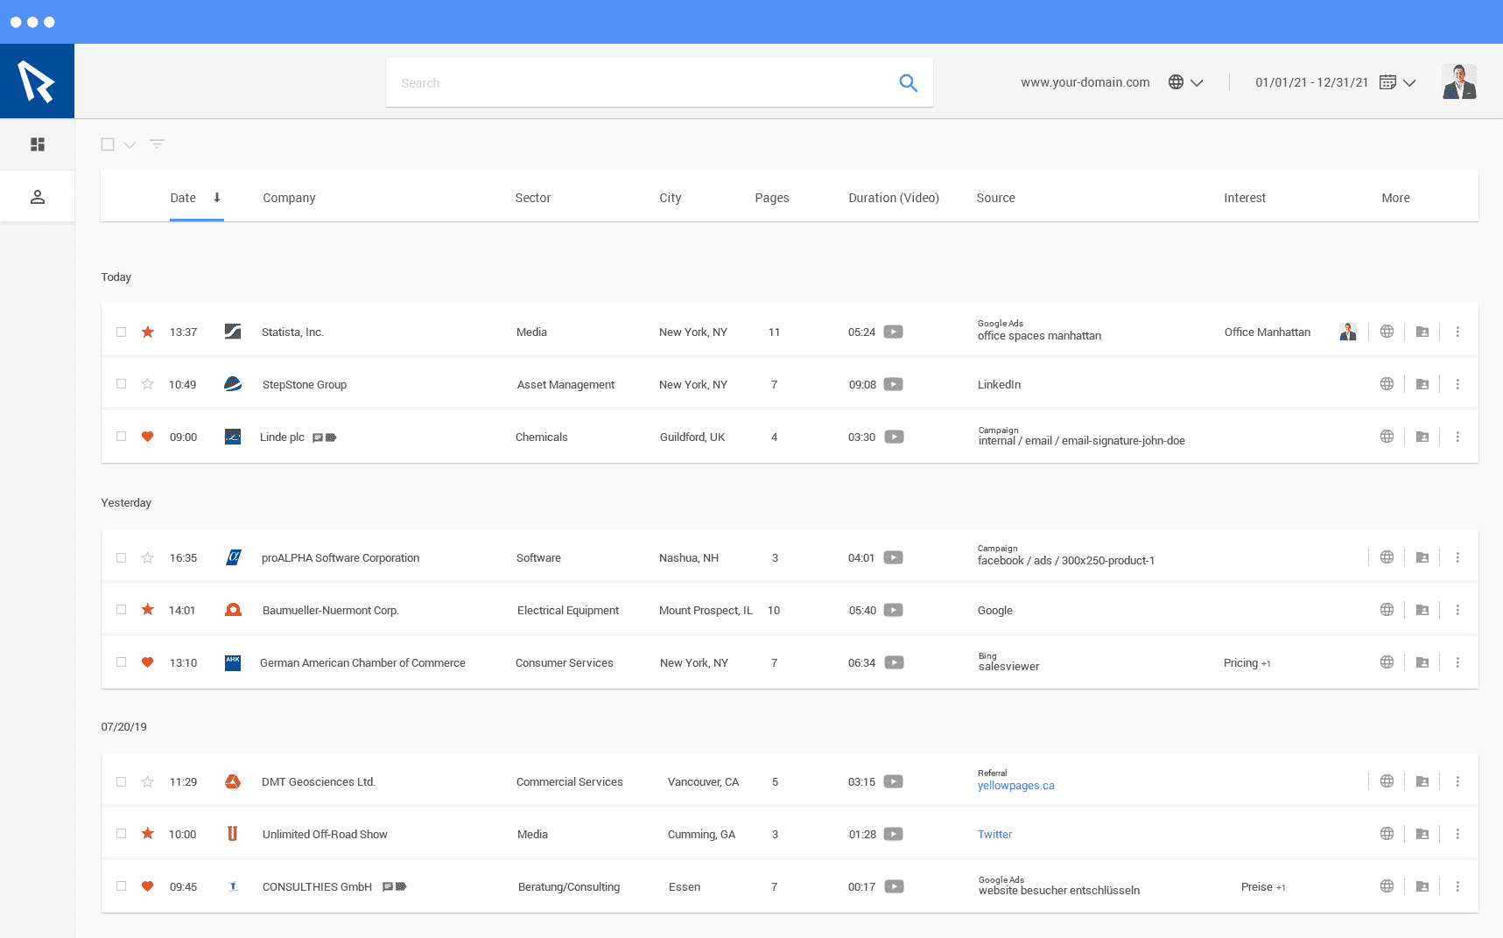This screenshot has width=1503, height=938.
Task: Expand the select-all dropdown chevron
Action: pos(130,145)
